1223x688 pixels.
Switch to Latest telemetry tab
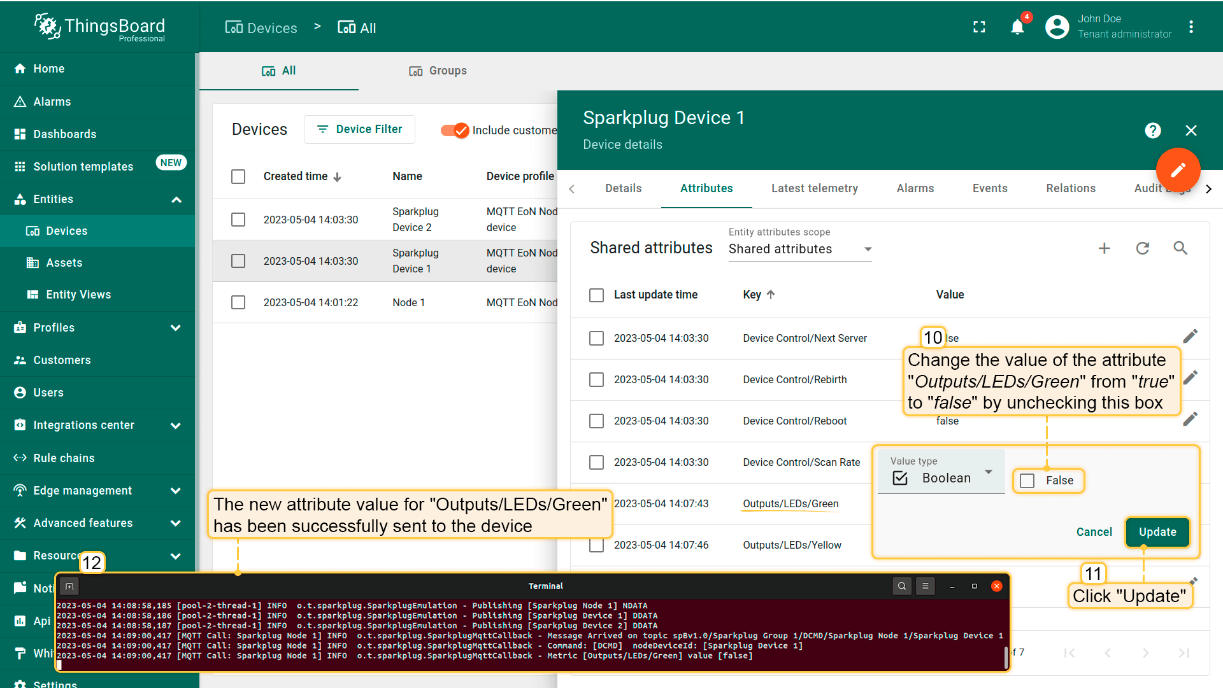tap(814, 188)
